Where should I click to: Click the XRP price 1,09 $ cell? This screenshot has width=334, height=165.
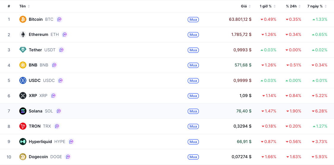[246, 96]
